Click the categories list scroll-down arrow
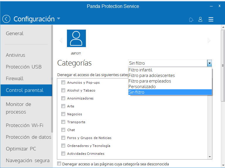Image resolution: width=225 pixels, height=168 pixels. coord(210,157)
